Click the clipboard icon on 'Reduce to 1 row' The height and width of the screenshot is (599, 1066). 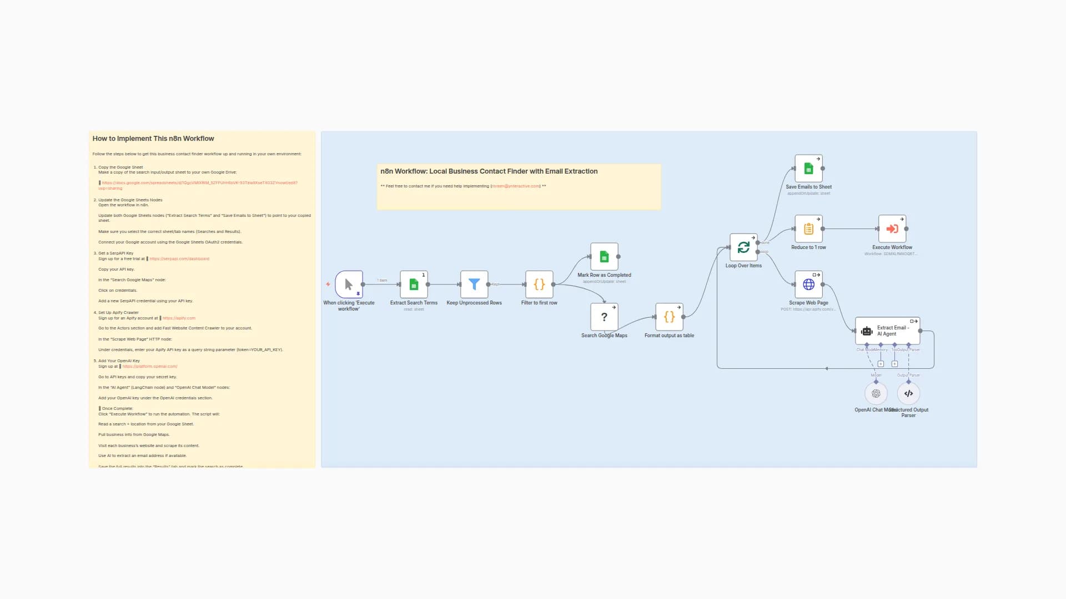click(x=808, y=229)
